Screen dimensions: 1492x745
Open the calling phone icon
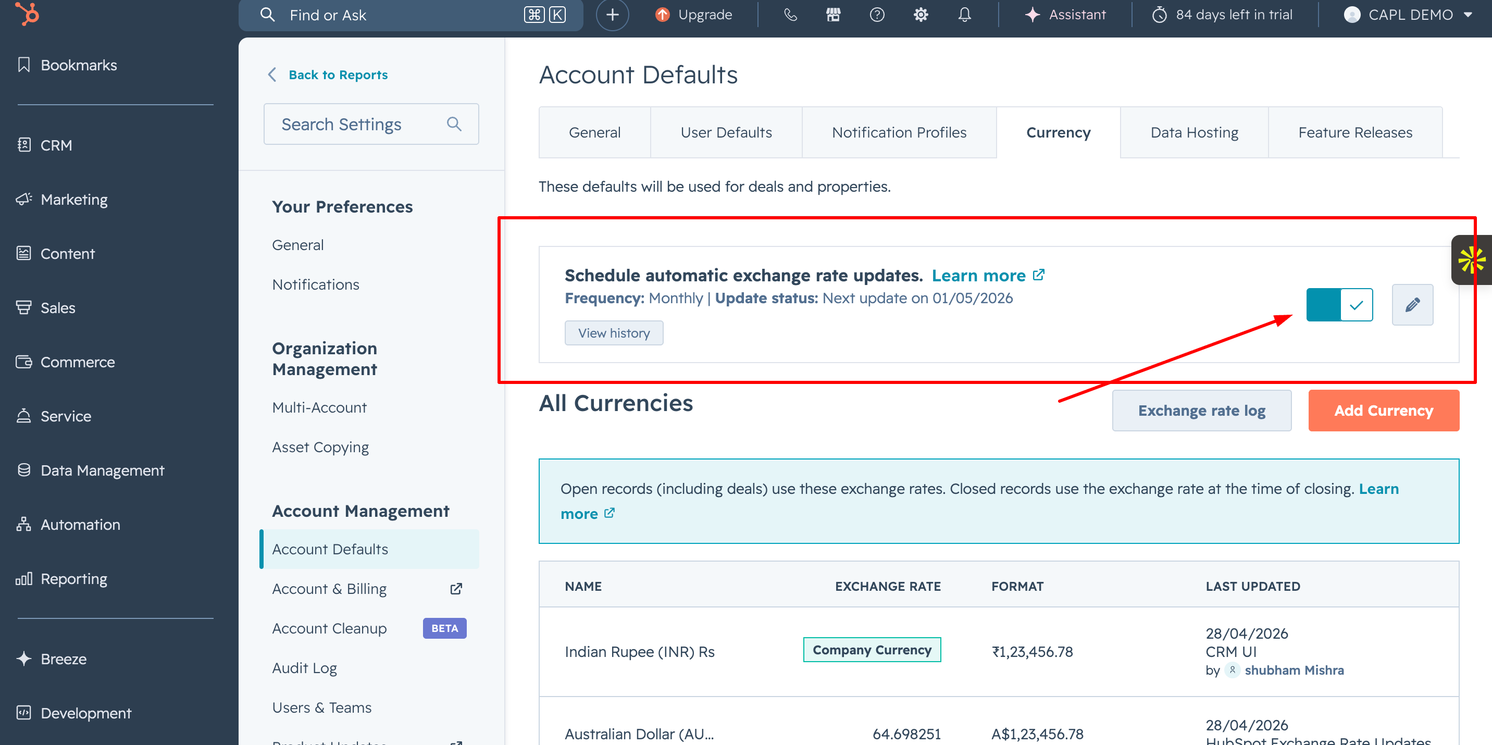[790, 15]
